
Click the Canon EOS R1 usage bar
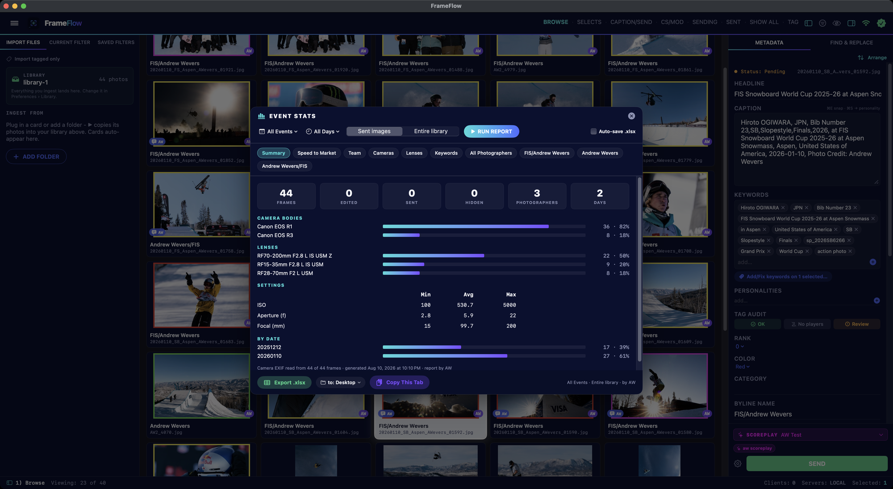click(484, 226)
